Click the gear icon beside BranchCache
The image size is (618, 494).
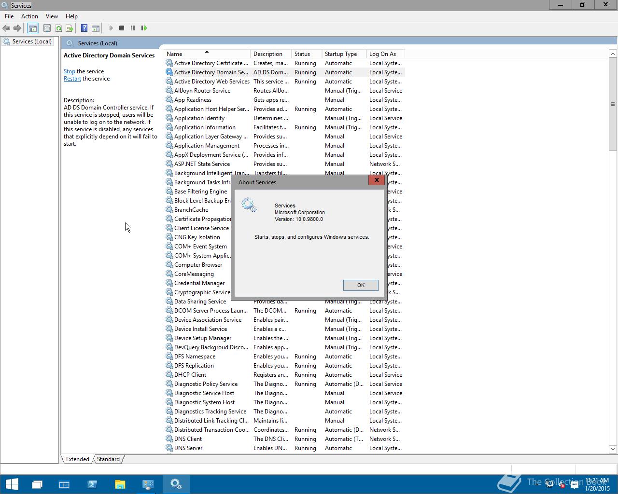pyautogui.click(x=169, y=210)
